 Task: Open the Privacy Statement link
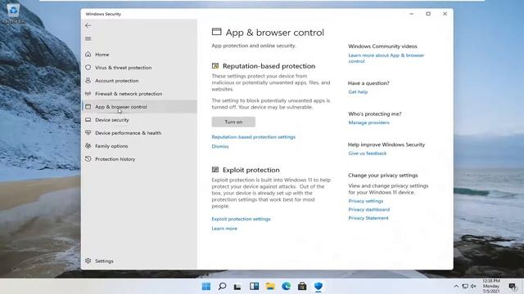(x=368, y=218)
